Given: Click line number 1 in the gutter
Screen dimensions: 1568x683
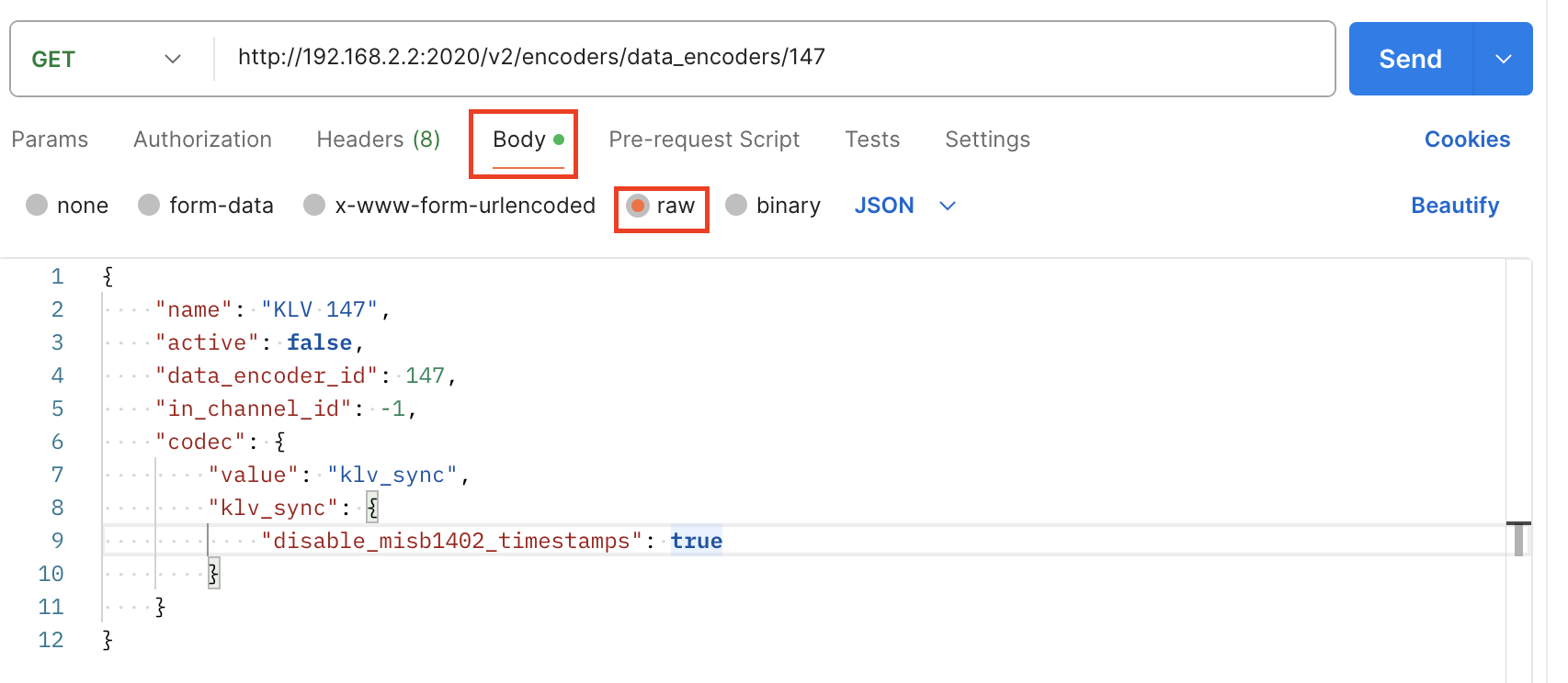Looking at the screenshot, I should 57,276.
